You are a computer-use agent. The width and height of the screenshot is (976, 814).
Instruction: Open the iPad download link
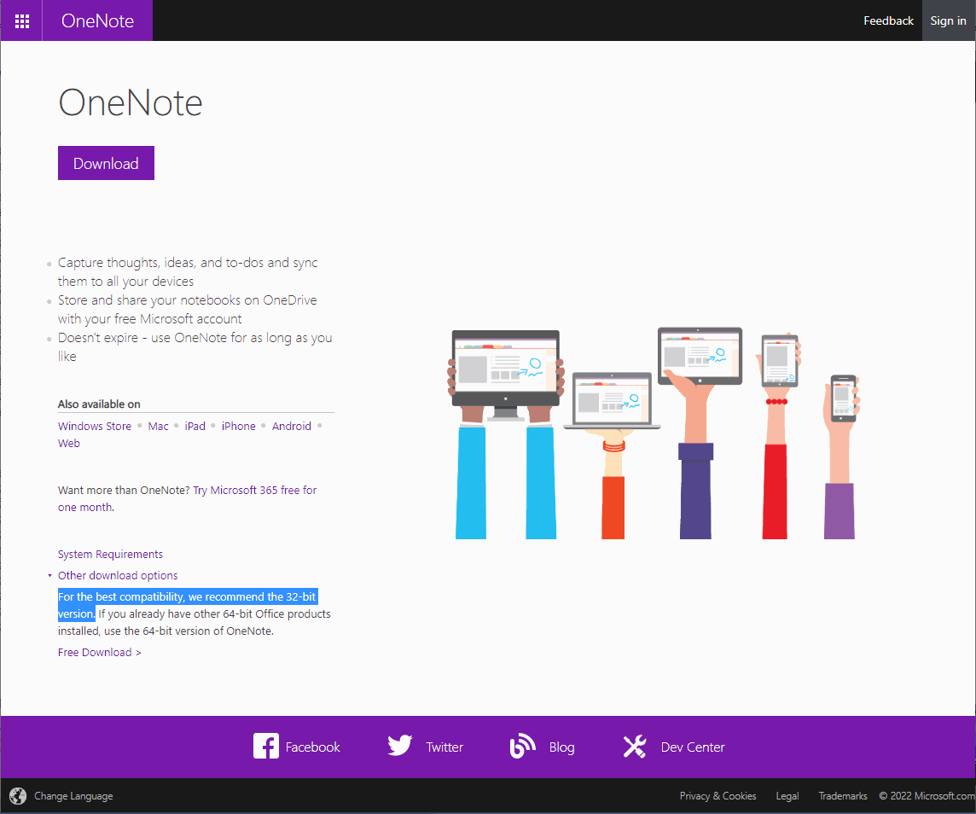point(195,427)
